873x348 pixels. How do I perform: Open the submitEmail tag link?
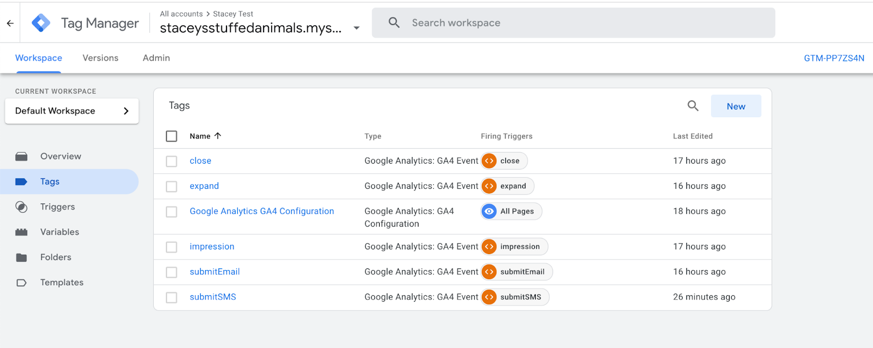pos(215,272)
